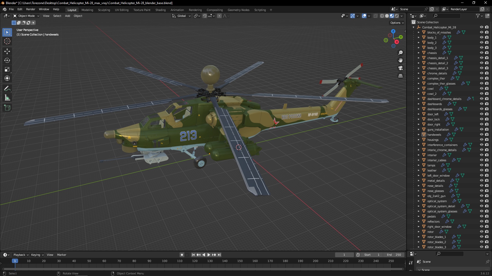This screenshot has width=492, height=276.
Task: Toggle auto keying record button
Action: click(182, 255)
